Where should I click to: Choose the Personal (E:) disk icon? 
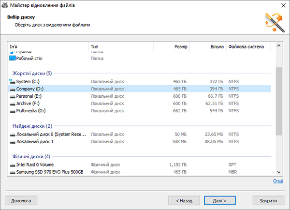pos(13,96)
